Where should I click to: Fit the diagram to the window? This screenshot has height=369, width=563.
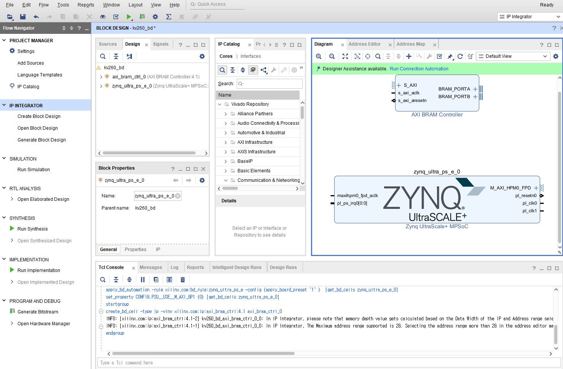(x=345, y=56)
